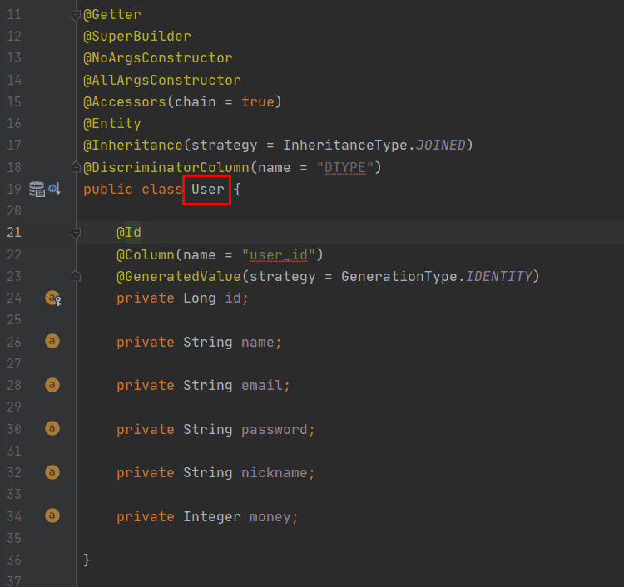
Task: Click the 'public' keyword on line 19
Action: point(108,190)
